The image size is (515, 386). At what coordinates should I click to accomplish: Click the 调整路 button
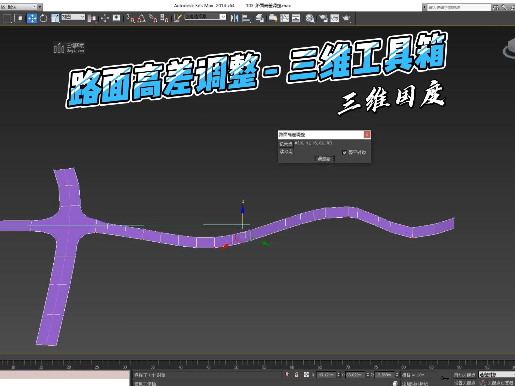click(x=324, y=159)
